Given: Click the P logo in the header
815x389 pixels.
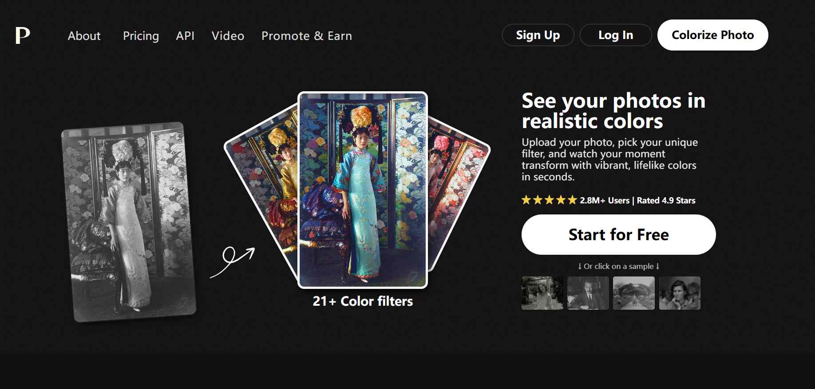Looking at the screenshot, I should (23, 35).
